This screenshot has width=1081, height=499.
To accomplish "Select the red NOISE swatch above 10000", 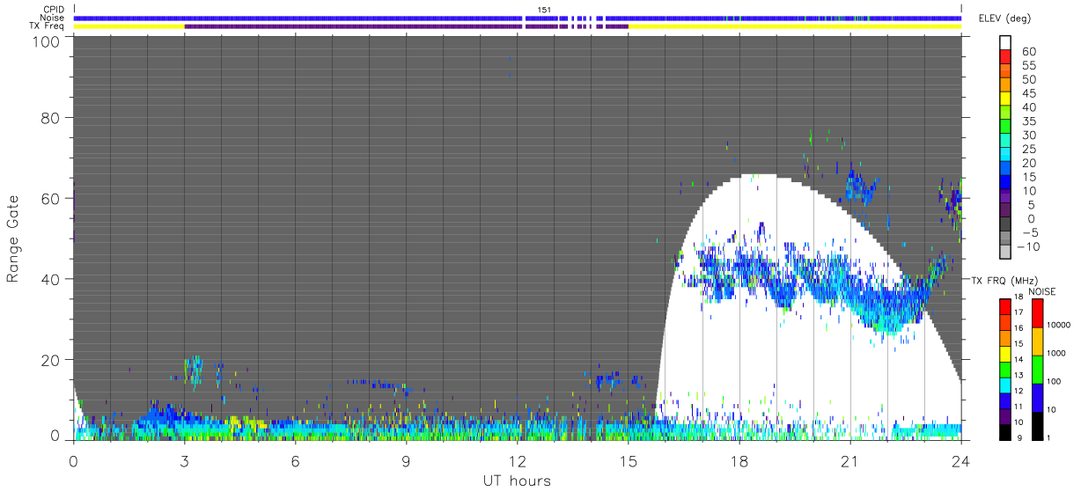I will click(x=1037, y=313).
